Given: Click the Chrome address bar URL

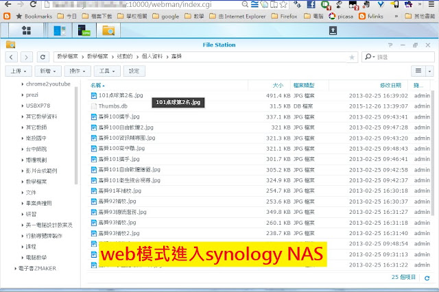Looking at the screenshot, I should 140,5.
